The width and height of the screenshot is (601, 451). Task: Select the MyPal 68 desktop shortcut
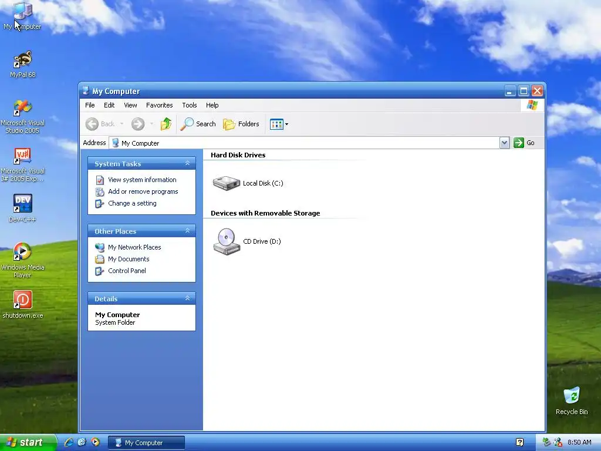pyautogui.click(x=22, y=65)
